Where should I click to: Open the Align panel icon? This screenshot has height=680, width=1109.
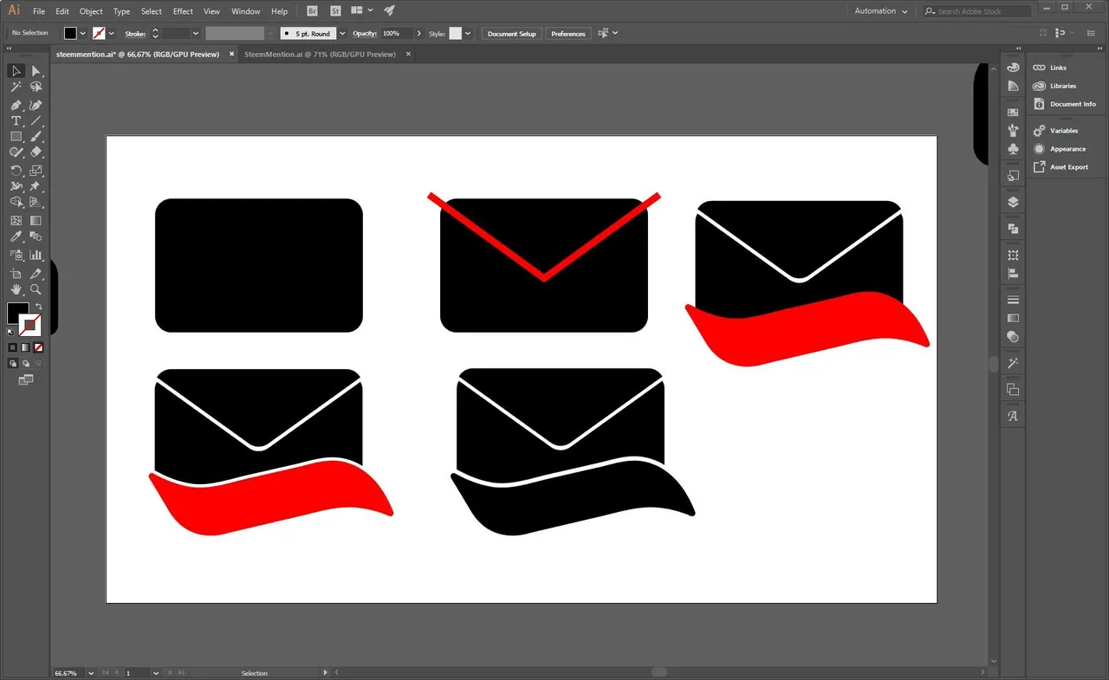(1013, 274)
